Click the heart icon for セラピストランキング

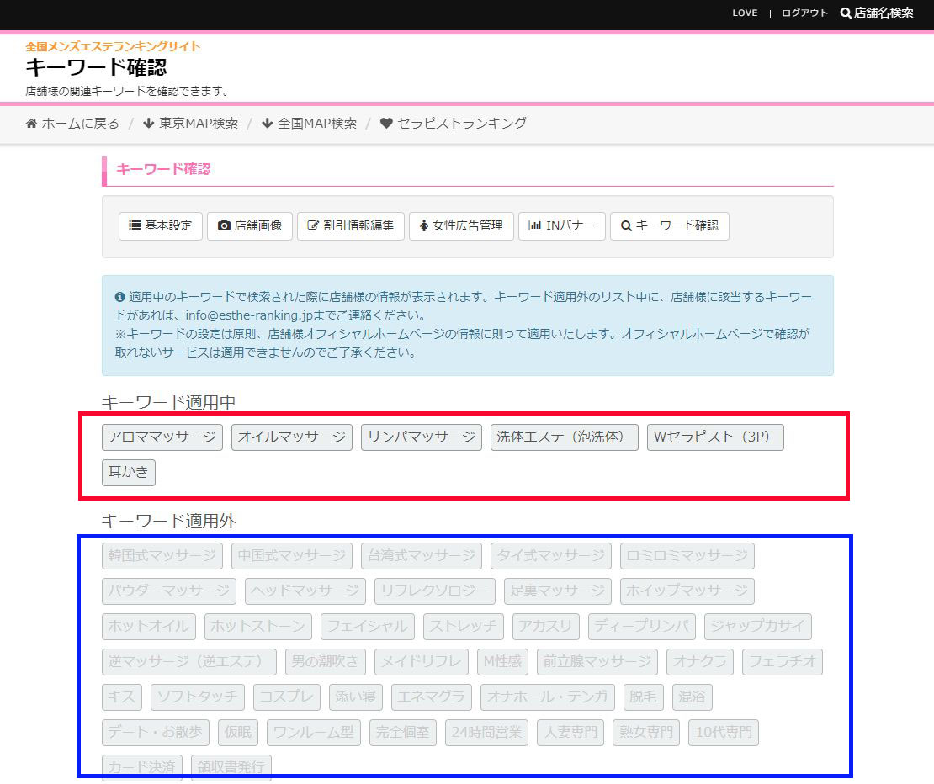[x=386, y=123]
